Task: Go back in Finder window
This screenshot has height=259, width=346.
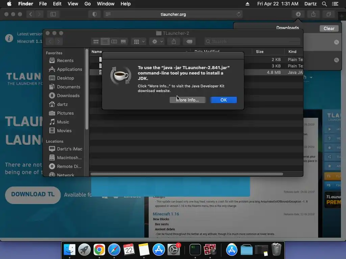Action: (x=50, y=41)
